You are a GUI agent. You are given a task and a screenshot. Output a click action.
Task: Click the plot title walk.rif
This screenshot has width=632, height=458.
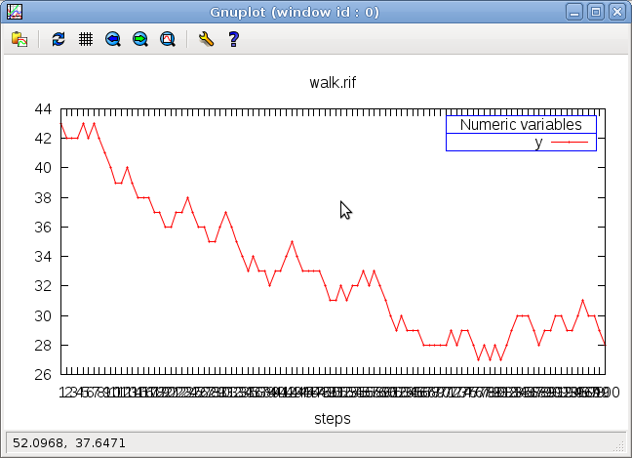point(333,83)
